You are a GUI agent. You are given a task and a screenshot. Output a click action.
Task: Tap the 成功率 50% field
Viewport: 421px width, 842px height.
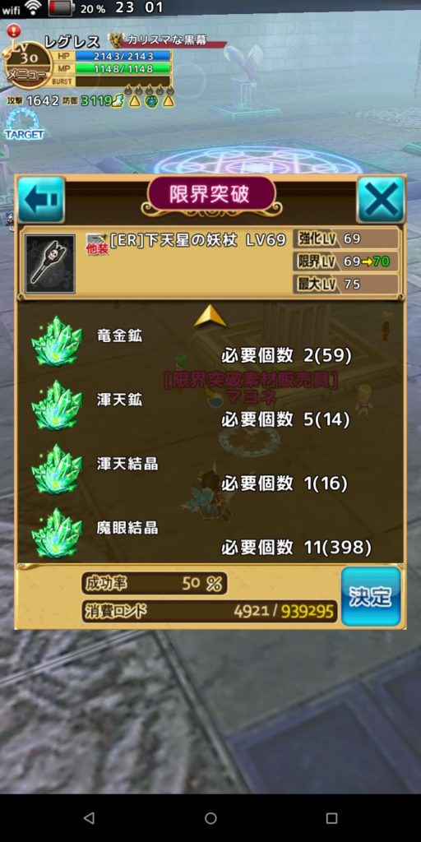click(155, 584)
